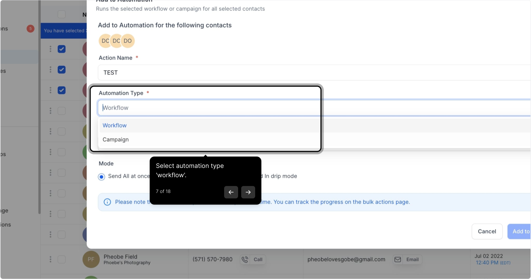Choose Campaign from the dropdown list

[x=116, y=140]
